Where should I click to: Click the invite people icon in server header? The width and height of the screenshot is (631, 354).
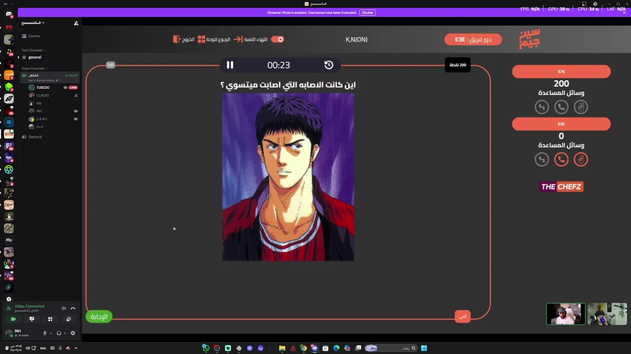point(76,23)
